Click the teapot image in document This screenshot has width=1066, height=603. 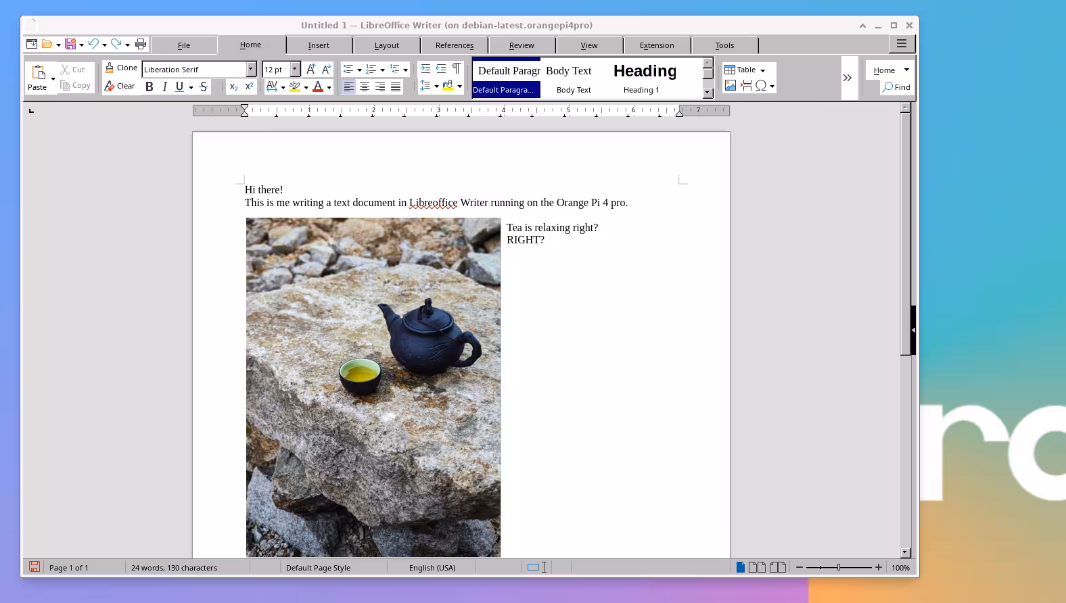point(373,387)
